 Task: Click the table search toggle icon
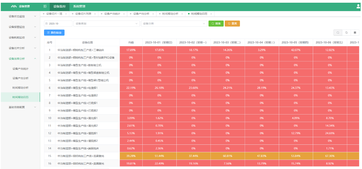point(338,33)
